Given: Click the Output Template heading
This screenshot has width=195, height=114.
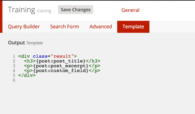Looking at the screenshot, I should click(25, 43).
